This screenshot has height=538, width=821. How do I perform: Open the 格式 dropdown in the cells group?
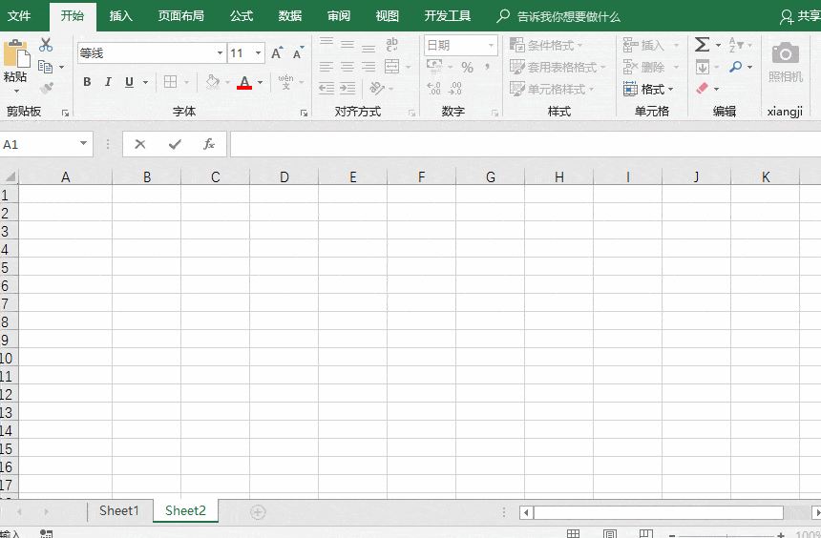pyautogui.click(x=649, y=89)
